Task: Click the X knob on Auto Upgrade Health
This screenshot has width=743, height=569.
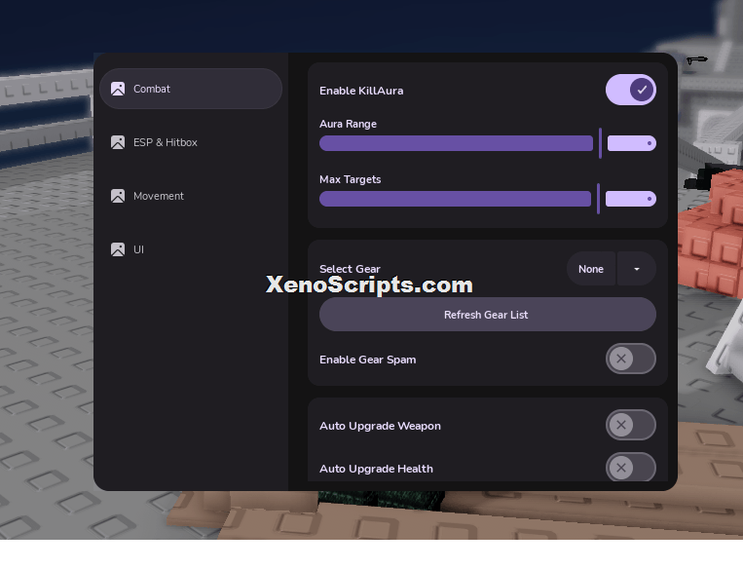Action: (x=620, y=468)
